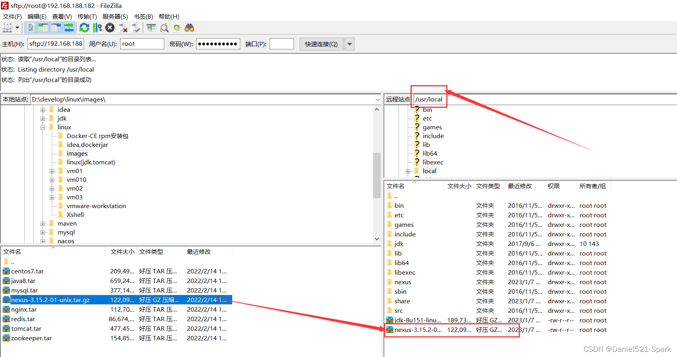
Task: Disconnect from the current server
Action: 123,28
